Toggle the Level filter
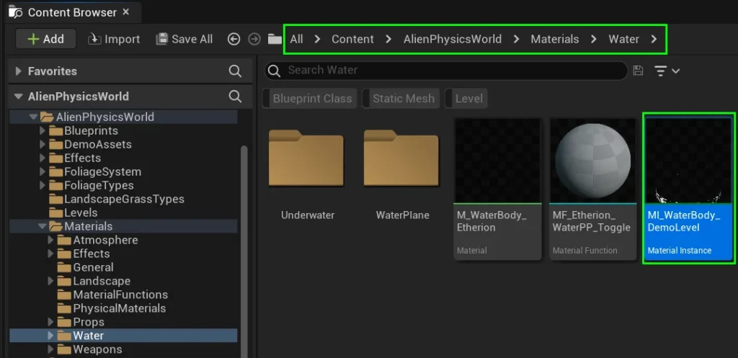This screenshot has width=738, height=358. (x=468, y=99)
